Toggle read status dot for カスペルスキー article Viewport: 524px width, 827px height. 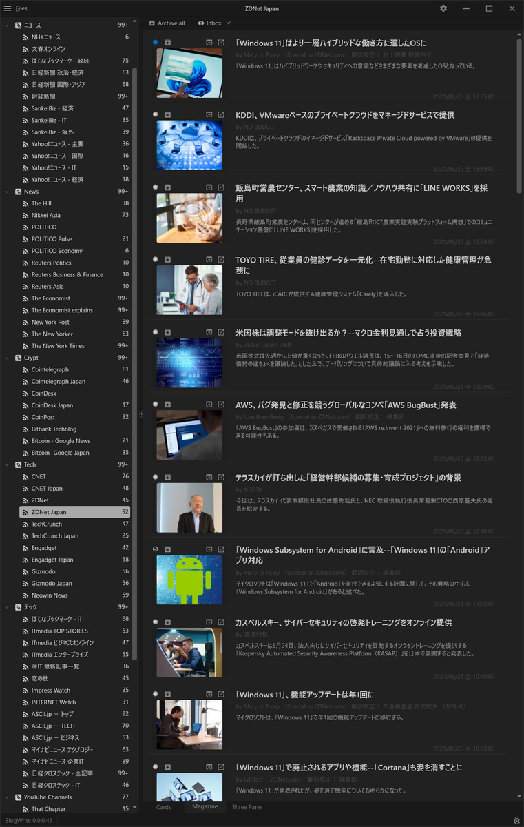point(156,622)
